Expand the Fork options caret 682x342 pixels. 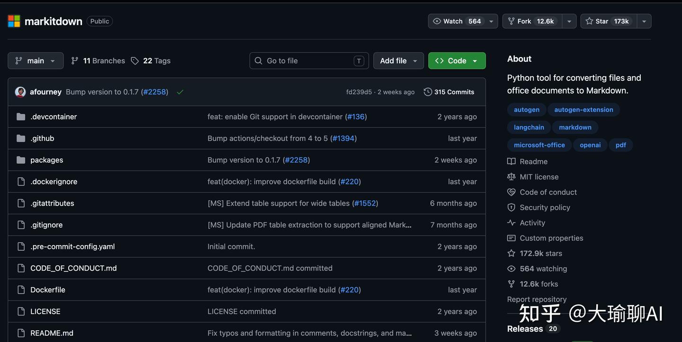click(x=569, y=21)
